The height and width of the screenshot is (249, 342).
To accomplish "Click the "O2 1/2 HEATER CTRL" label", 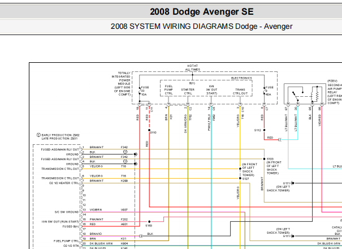I will point(64,183).
